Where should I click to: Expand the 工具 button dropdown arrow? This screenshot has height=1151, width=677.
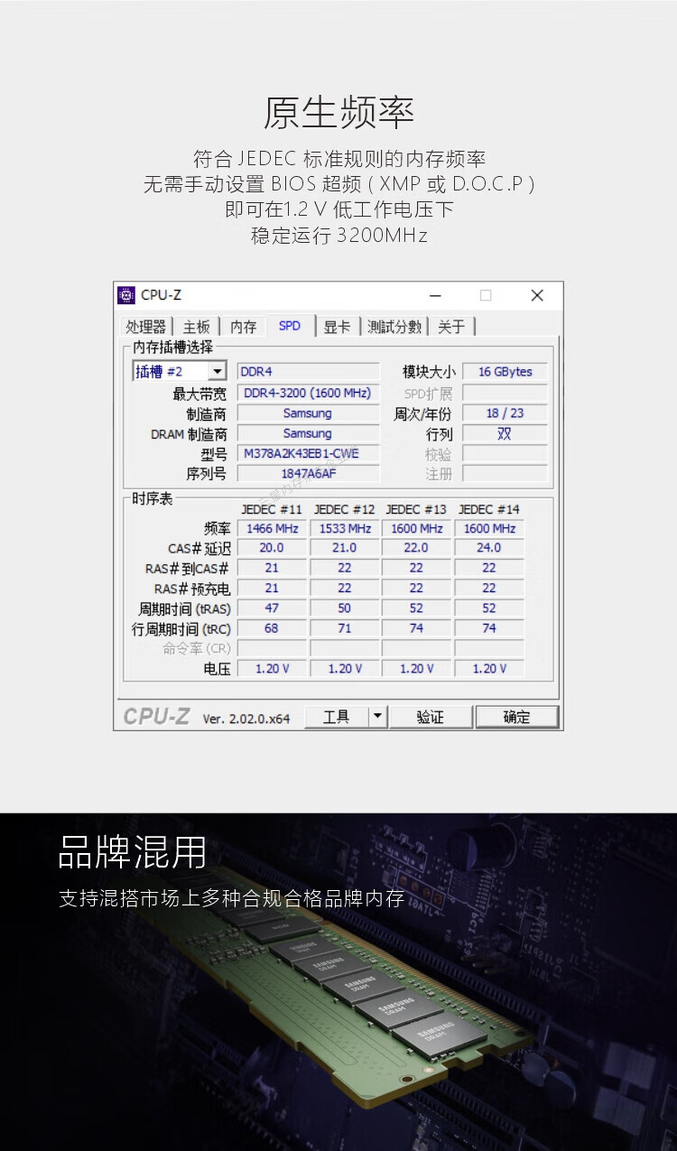click(x=378, y=717)
